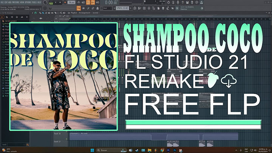The image size is (272, 153).
Task: Open global snap selector dropdown
Action: (x=107, y=8)
